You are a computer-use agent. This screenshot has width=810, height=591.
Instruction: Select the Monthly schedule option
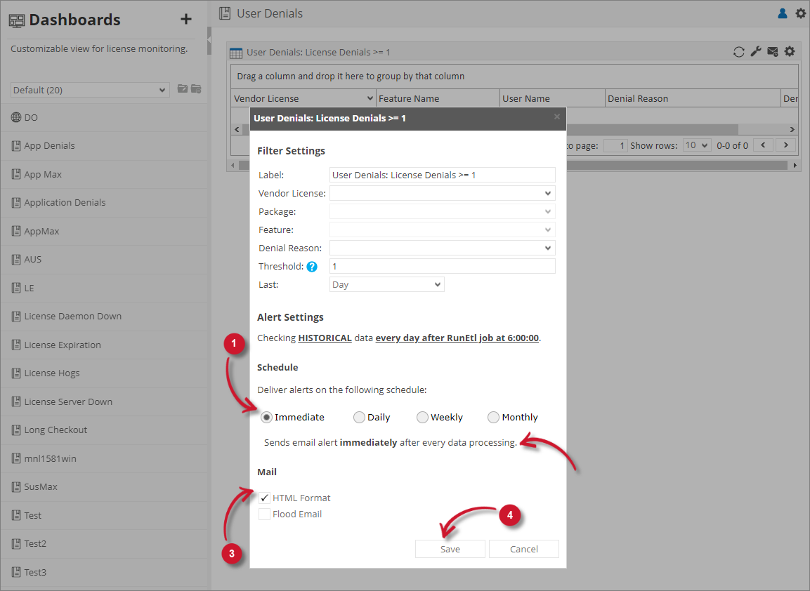pyautogui.click(x=493, y=417)
